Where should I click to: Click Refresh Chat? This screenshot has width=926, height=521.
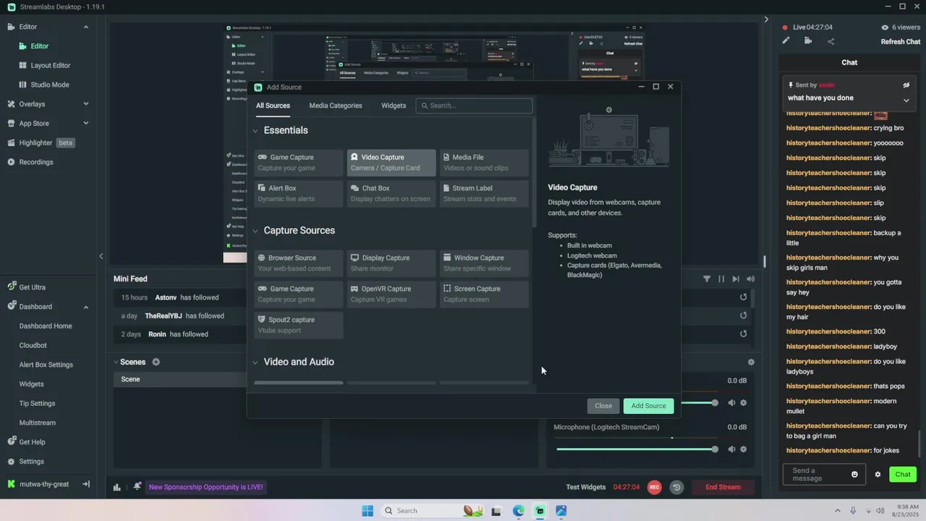coord(900,42)
